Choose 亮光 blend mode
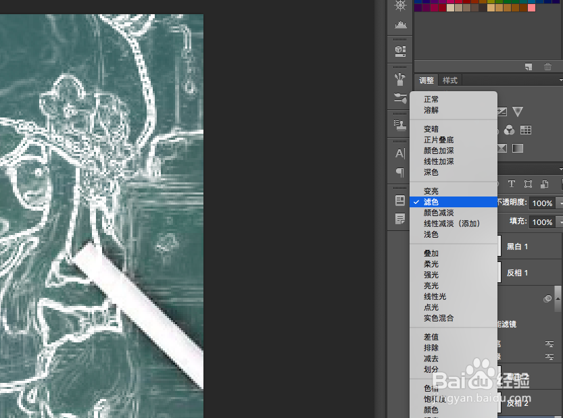This screenshot has height=418, width=563. coord(454,286)
